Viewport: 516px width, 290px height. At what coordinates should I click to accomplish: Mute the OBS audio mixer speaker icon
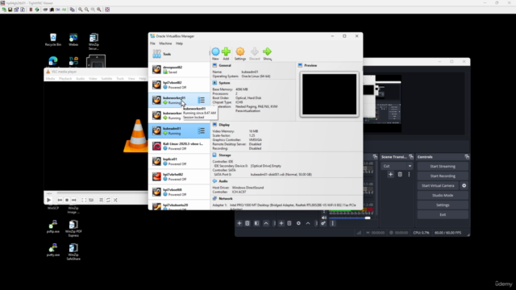click(x=324, y=217)
